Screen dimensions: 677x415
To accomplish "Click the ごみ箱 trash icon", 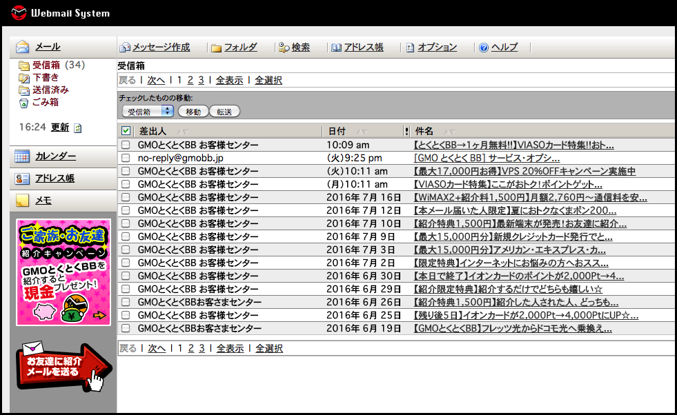I will 23,103.
